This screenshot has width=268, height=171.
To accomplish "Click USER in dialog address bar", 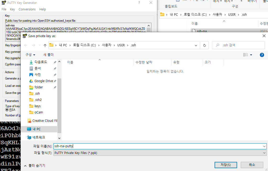I will click(x=121, y=45).
